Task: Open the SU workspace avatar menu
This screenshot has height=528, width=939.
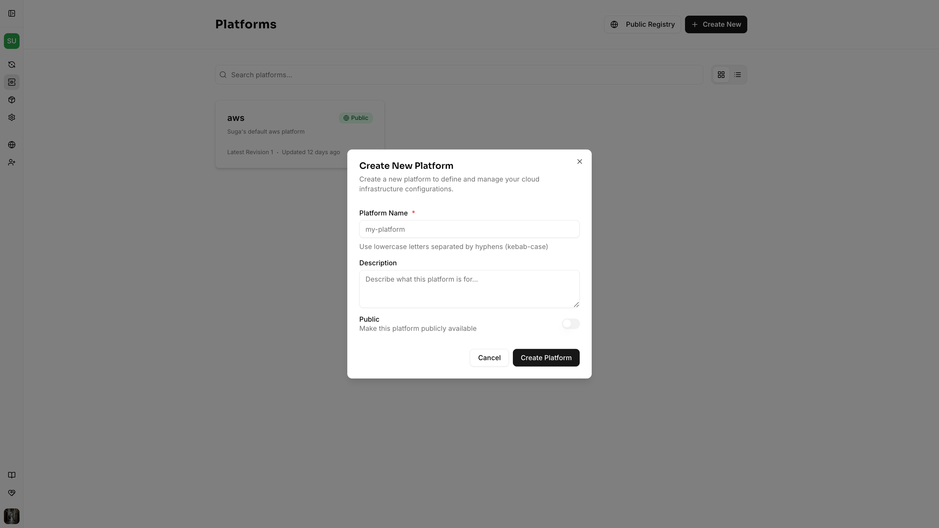Action: [12, 41]
